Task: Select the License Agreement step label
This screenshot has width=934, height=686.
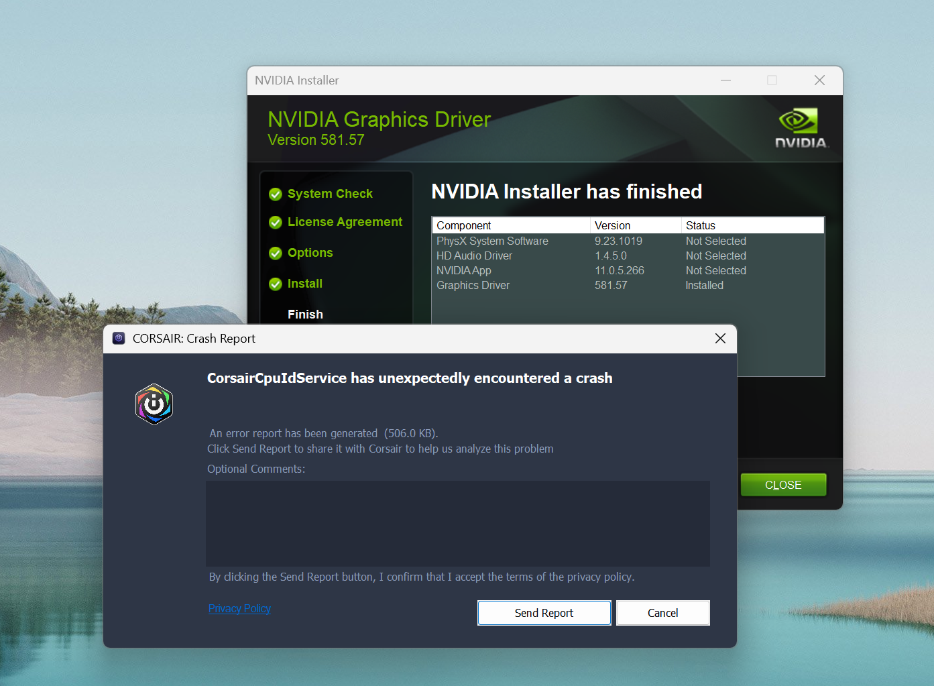Action: point(345,222)
